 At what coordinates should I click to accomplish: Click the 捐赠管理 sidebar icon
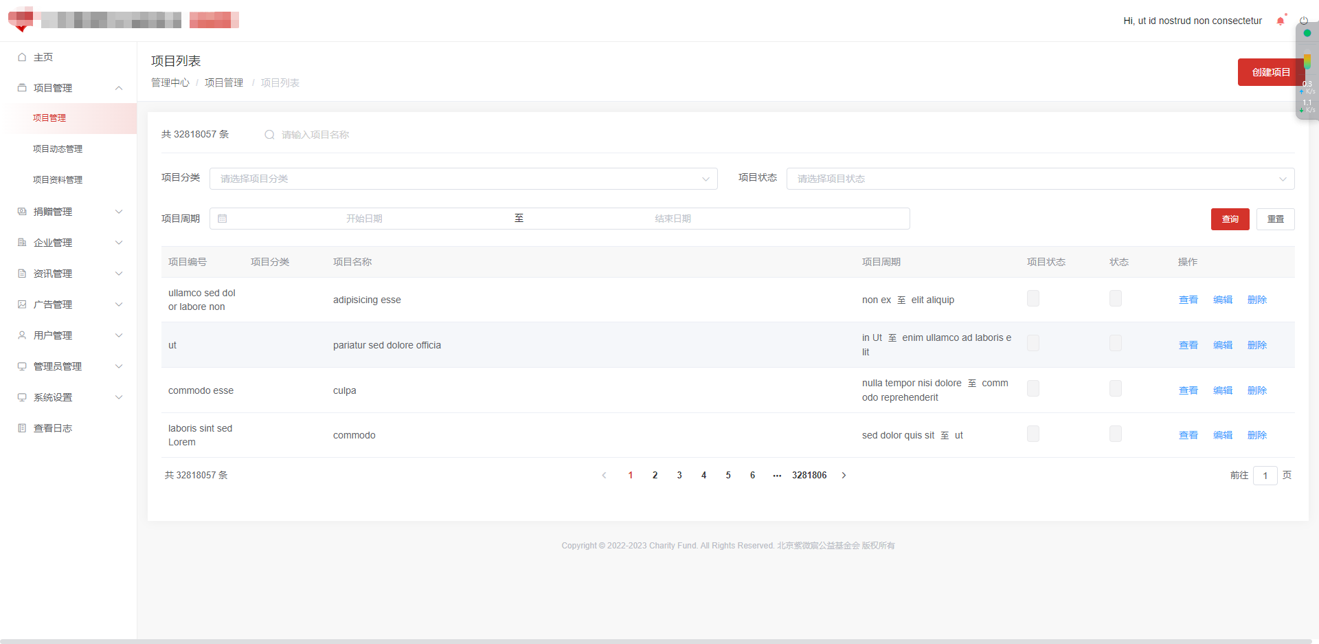coord(22,212)
